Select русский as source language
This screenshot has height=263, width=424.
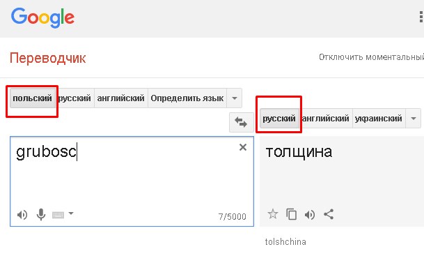pos(75,98)
